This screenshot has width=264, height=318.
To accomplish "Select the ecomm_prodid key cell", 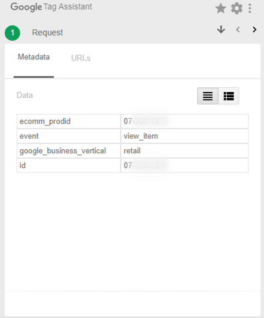I will [69, 121].
